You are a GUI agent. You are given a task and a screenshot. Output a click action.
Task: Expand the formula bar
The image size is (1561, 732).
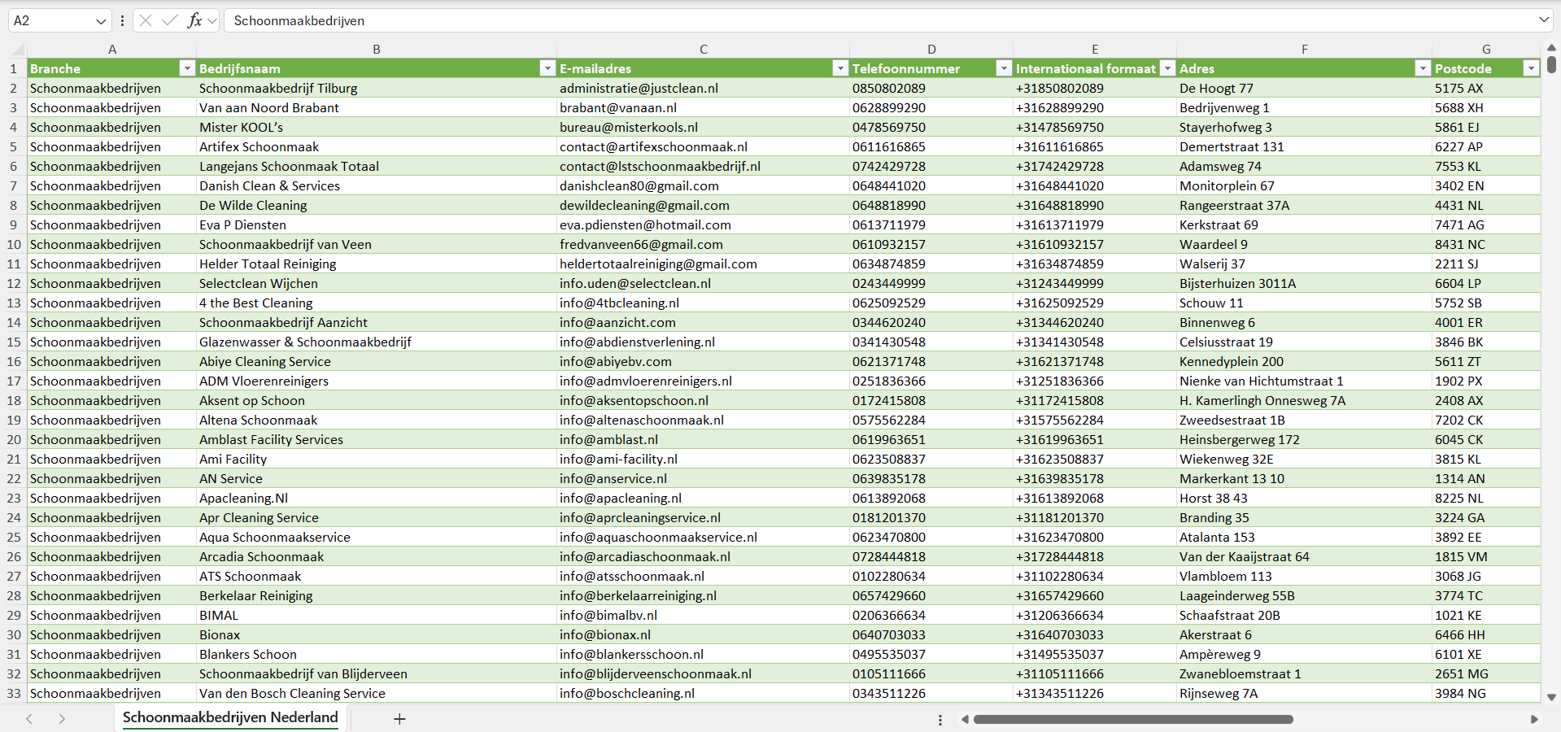tap(1543, 20)
